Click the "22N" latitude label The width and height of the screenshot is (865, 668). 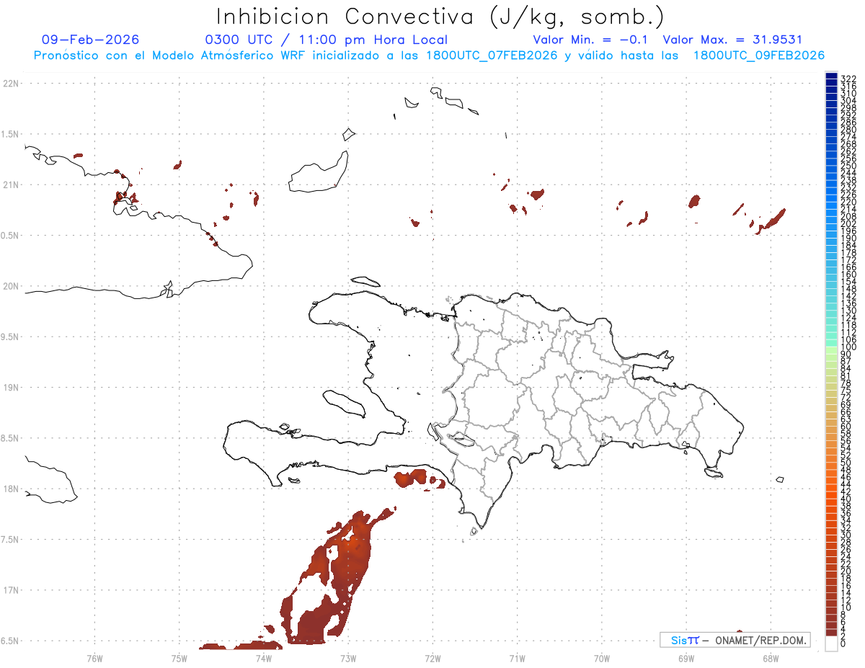(11, 84)
